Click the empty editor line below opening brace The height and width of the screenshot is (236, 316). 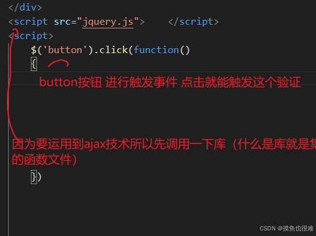[x=162, y=78]
